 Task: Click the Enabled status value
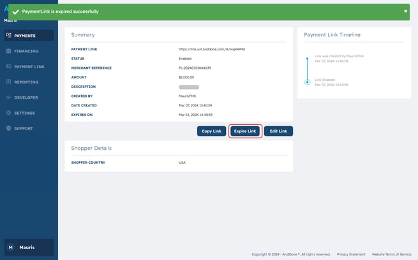[x=185, y=59]
